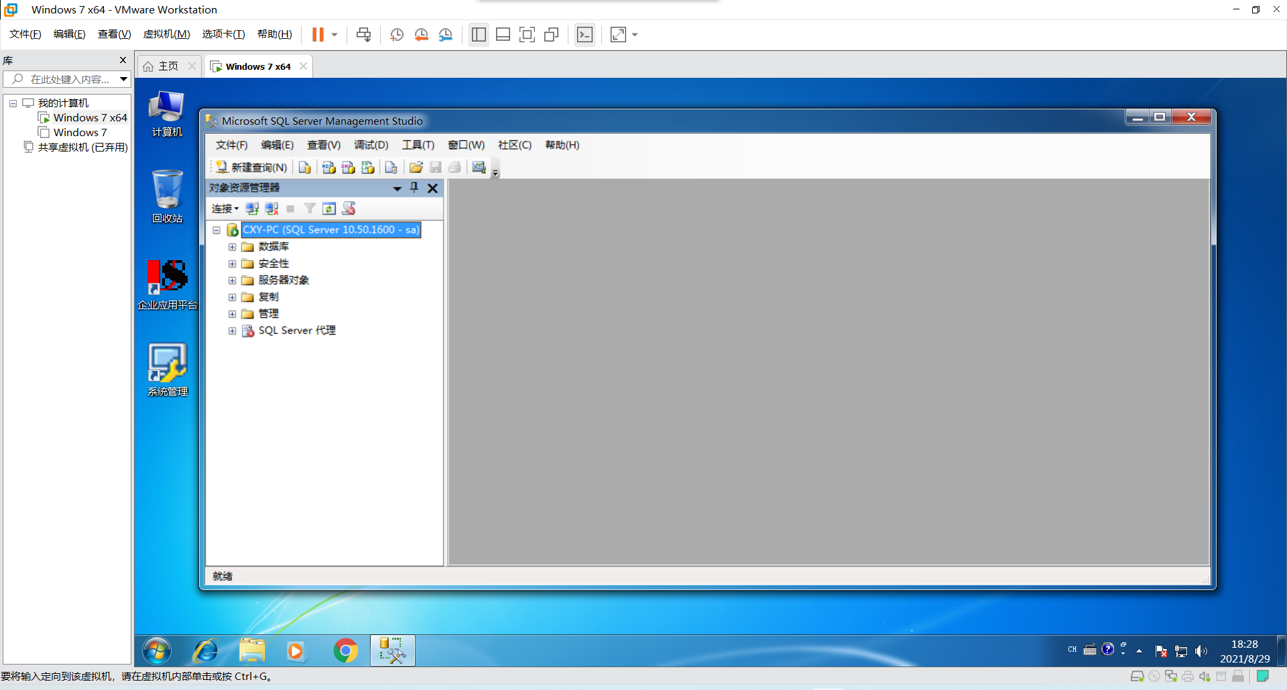Expand the 数据库 (Databases) folder node

tap(232, 247)
